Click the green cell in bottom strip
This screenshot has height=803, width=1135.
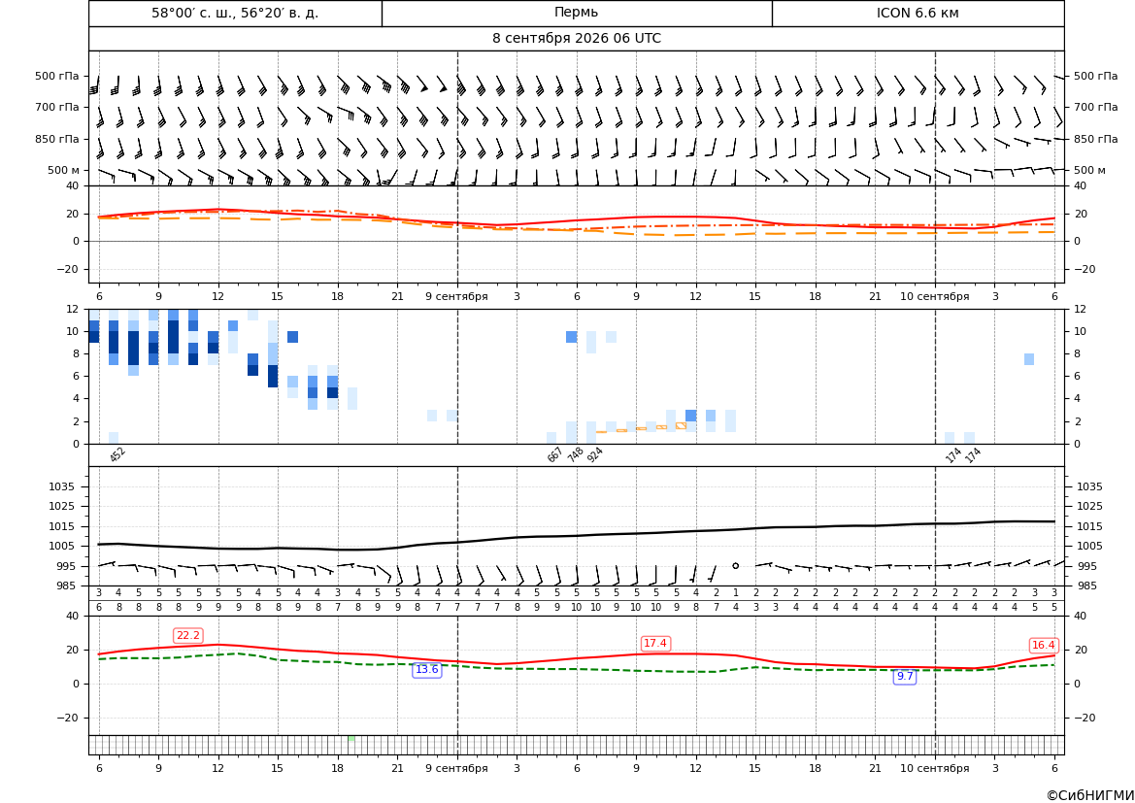(x=351, y=739)
